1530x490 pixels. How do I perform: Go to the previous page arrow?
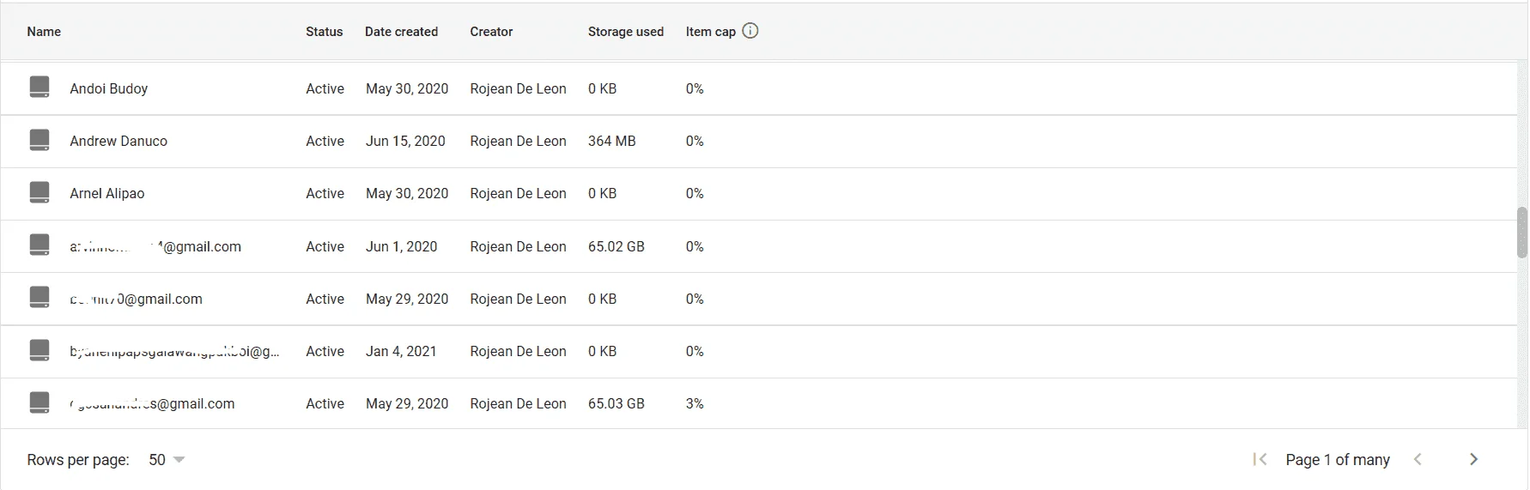pos(1418,459)
